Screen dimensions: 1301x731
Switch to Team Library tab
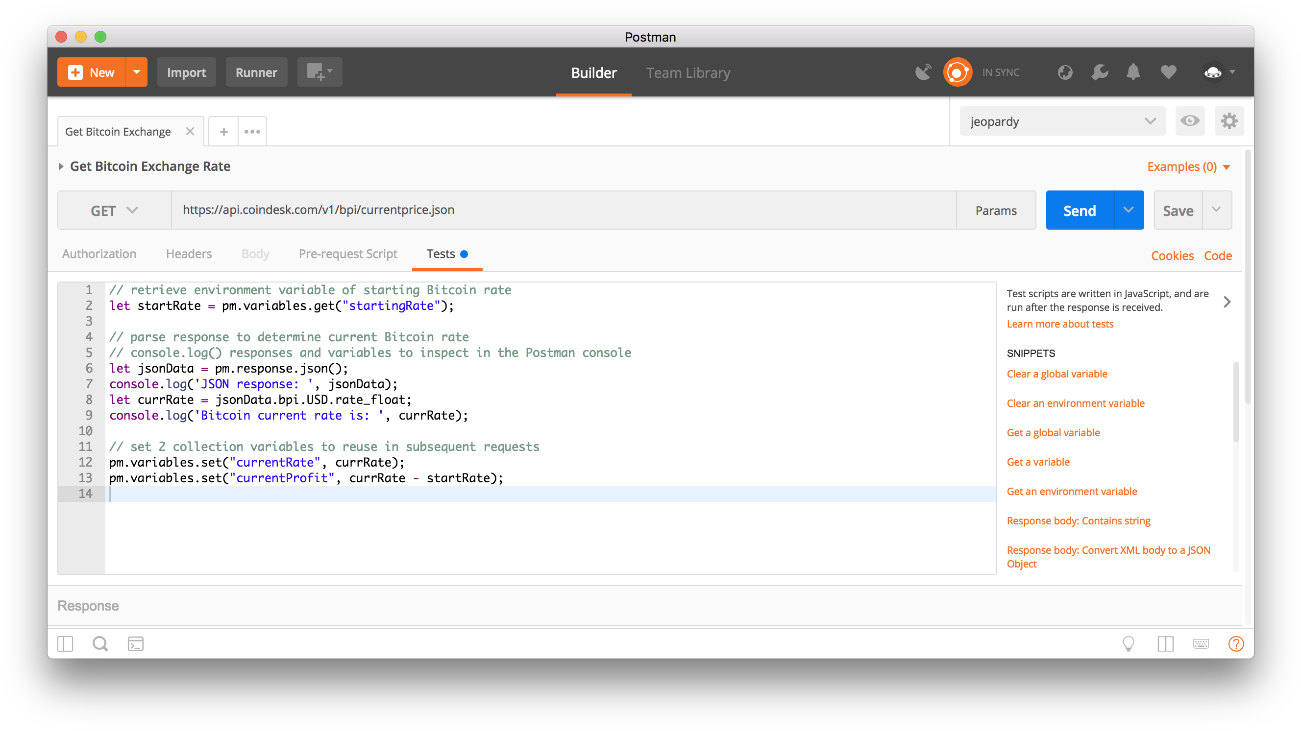[688, 72]
